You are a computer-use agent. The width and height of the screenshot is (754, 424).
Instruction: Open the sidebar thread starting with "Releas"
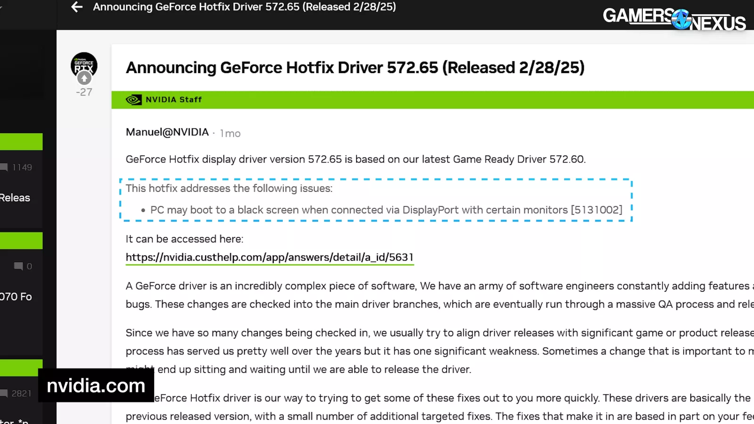point(15,198)
